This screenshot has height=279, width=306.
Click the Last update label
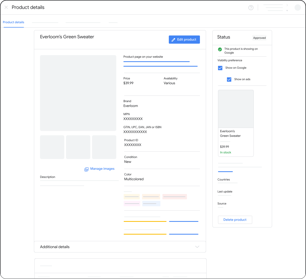click(225, 192)
